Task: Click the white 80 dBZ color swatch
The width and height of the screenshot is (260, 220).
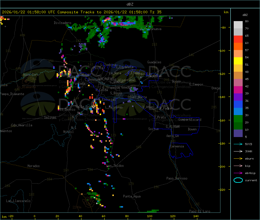Action: point(238,25)
